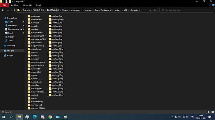215x120 pixels.
Task: Open Dokumentumok in the sidebar
Action: point(15,29)
